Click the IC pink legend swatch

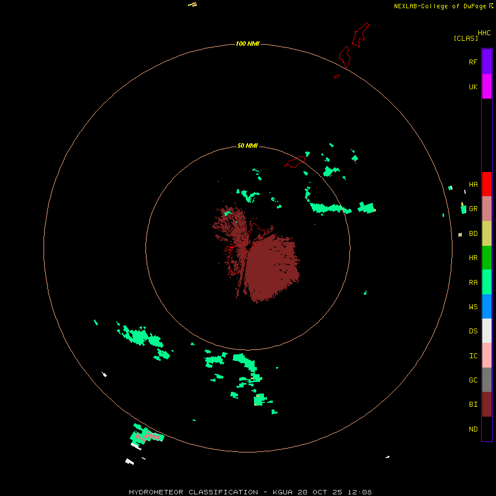tap(487, 355)
